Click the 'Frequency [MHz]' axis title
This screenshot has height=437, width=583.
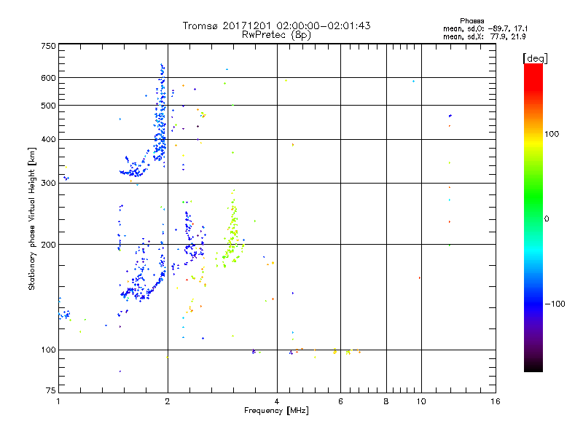pyautogui.click(x=276, y=411)
